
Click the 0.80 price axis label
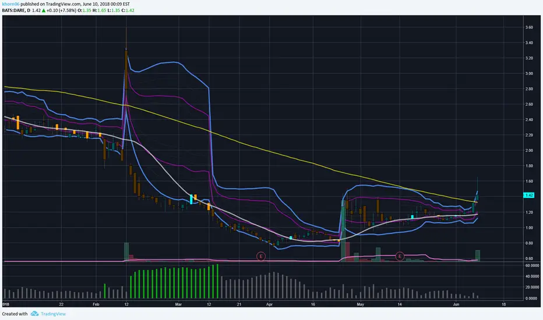[529, 243]
